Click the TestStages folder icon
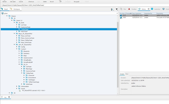 [27, 80]
